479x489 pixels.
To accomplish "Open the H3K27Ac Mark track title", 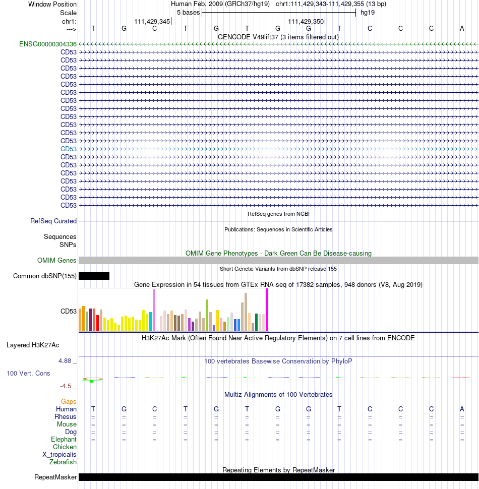I will 278,338.
